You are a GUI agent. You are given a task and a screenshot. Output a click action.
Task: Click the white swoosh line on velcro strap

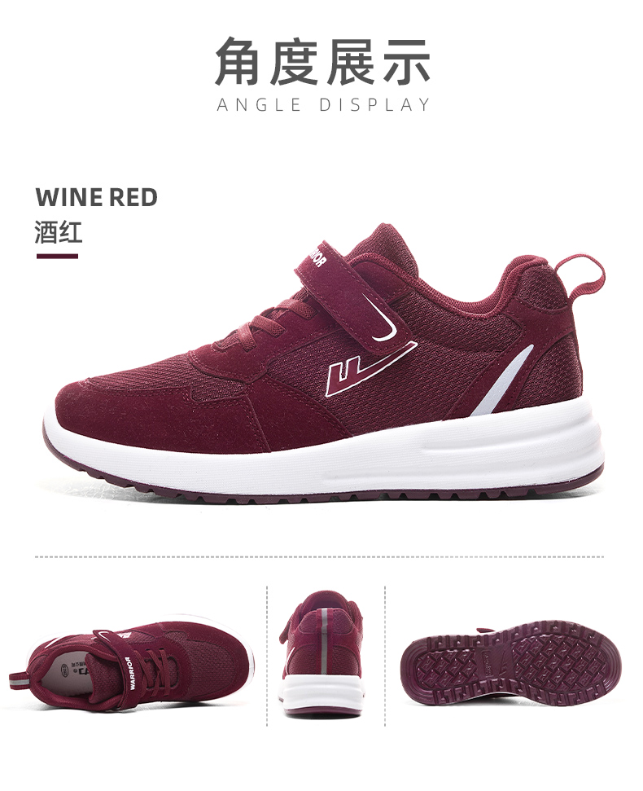pyautogui.click(x=383, y=317)
